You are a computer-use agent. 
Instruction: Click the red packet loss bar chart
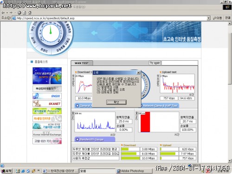145,122
